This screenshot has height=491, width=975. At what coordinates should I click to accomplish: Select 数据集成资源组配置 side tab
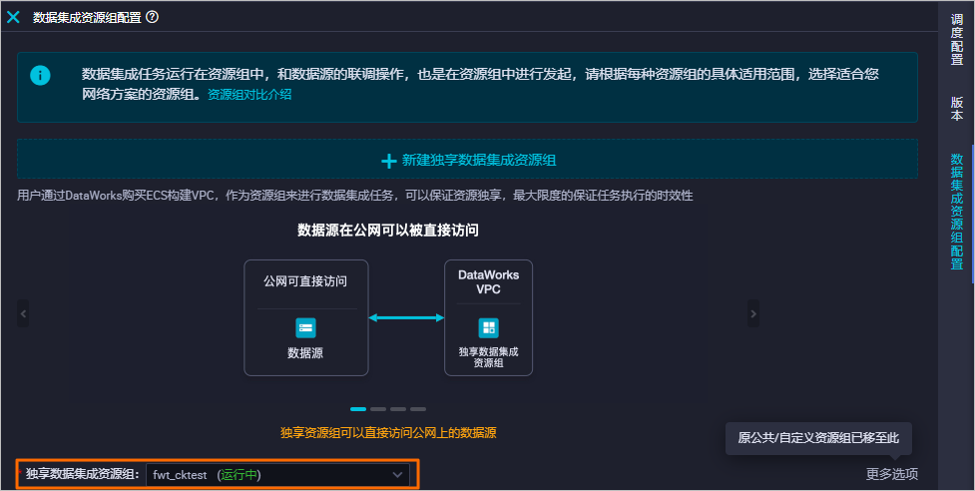pyautogui.click(x=957, y=212)
